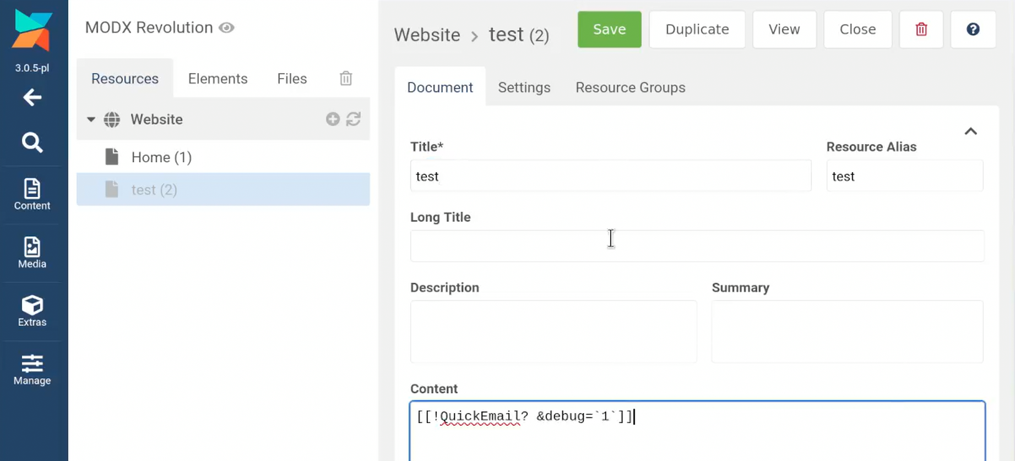Click the Duplicate button
Image resolution: width=1015 pixels, height=461 pixels.
(697, 29)
